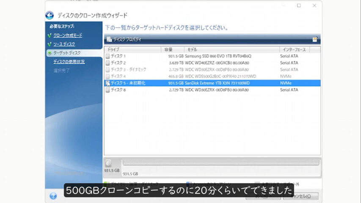Go to ソース ディスク step
The height and width of the screenshot is (203, 361).
pyautogui.click(x=64, y=44)
